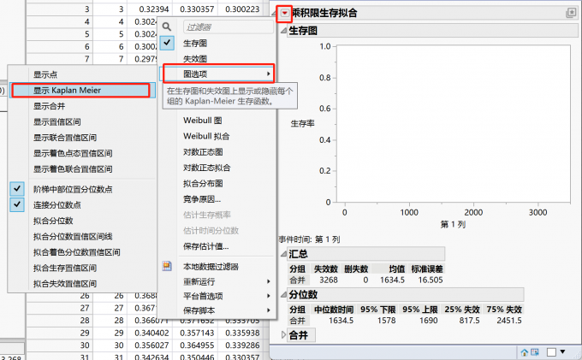Image resolution: width=582 pixels, height=360 pixels.
Task: Collapse the 分位数 quantiles section
Action: 283,292
